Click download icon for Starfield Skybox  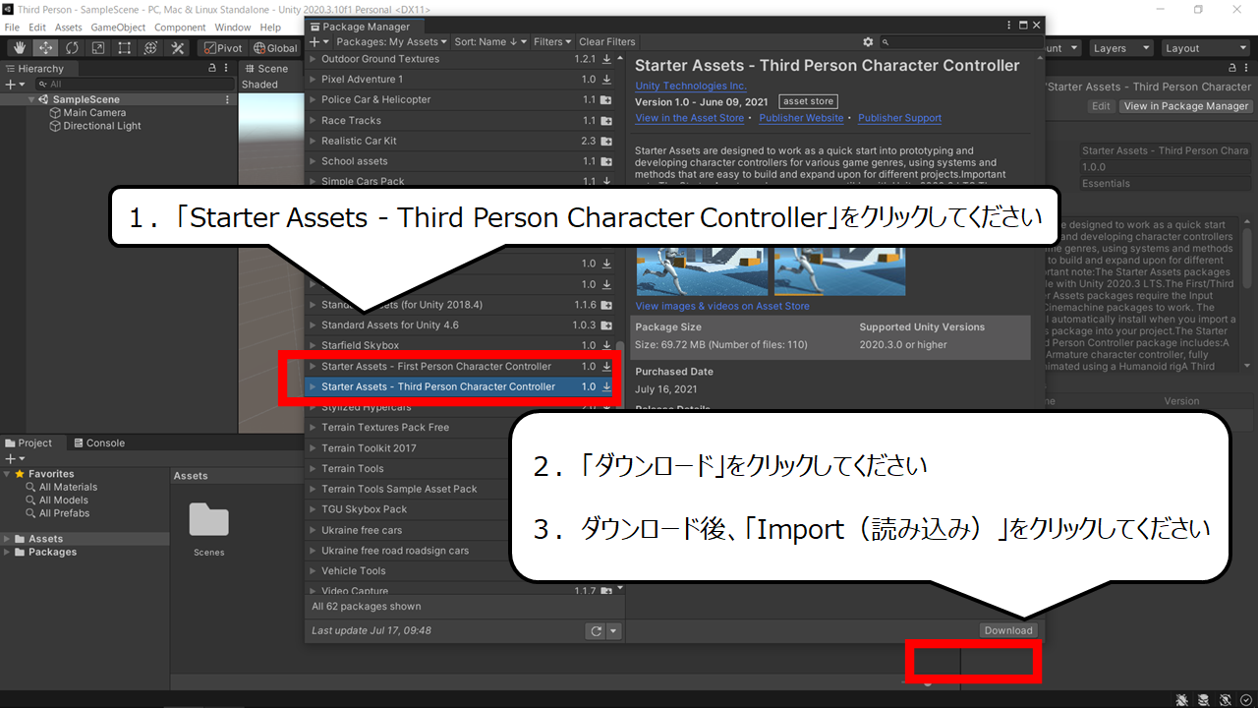606,346
